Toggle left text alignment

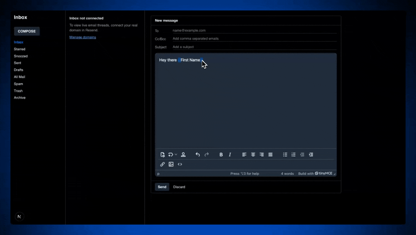(244, 154)
